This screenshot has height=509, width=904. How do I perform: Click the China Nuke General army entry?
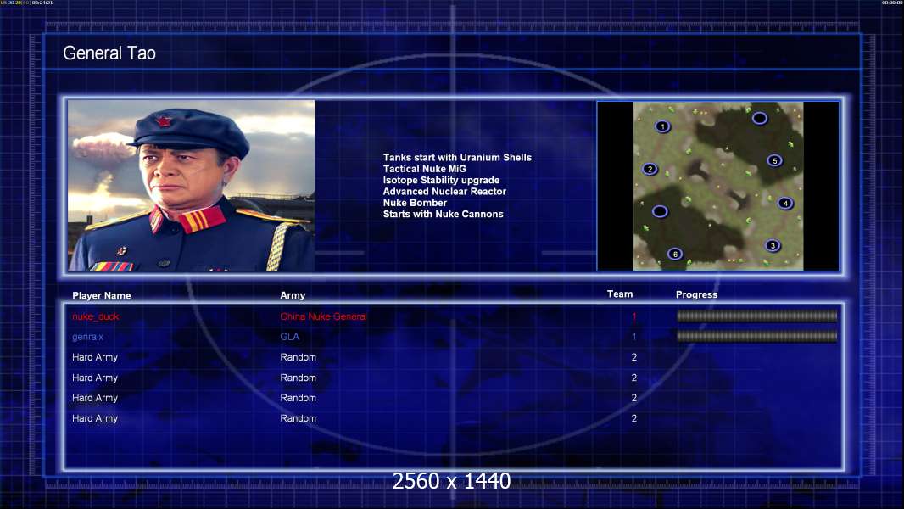coord(323,316)
